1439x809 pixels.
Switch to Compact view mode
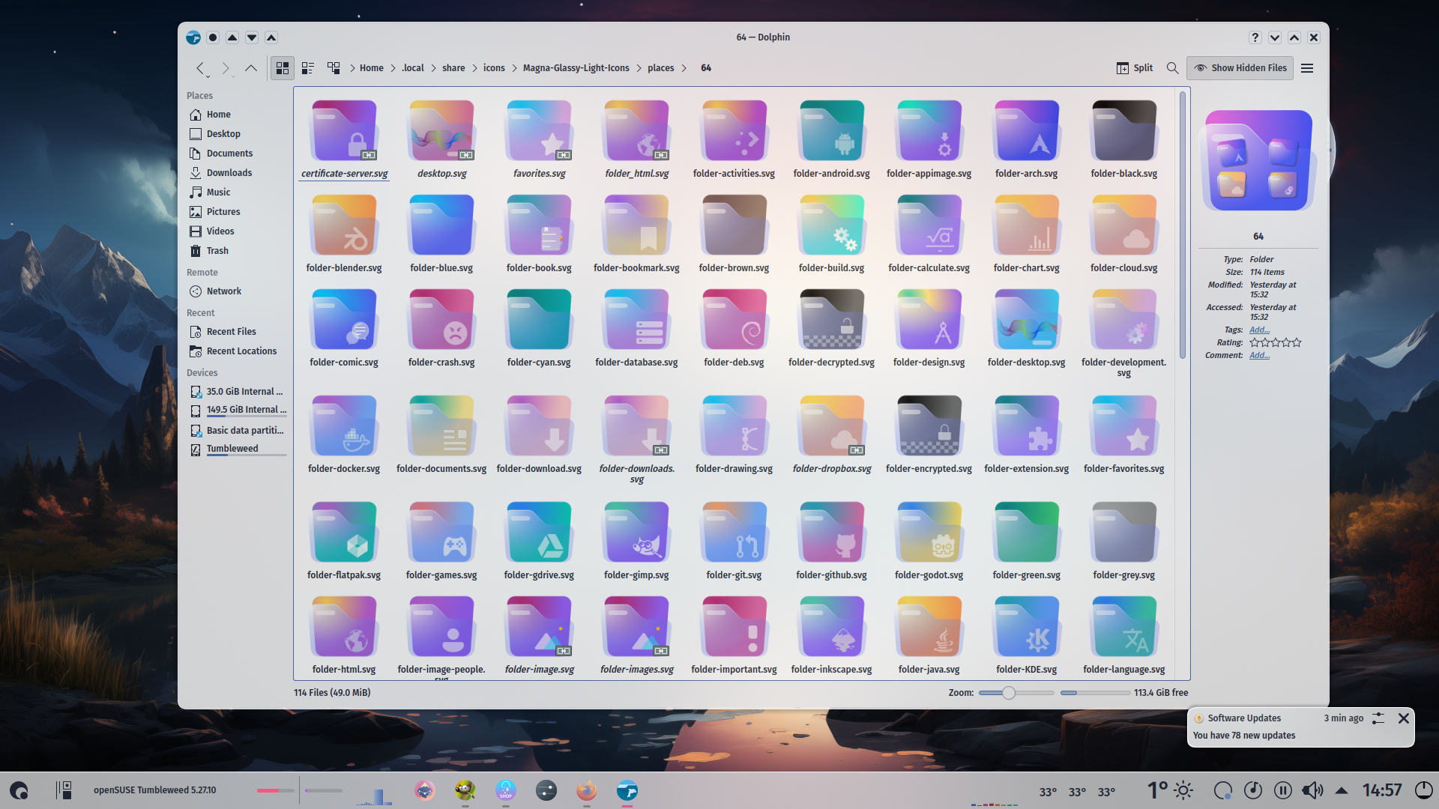pos(308,68)
